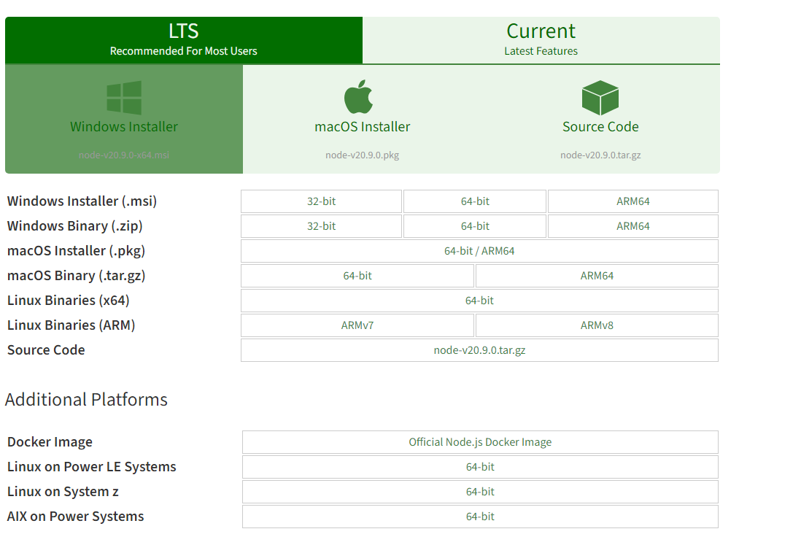Download node-v20.9.0.pkg file name
Viewport: 793px width, 545px height.
click(362, 155)
